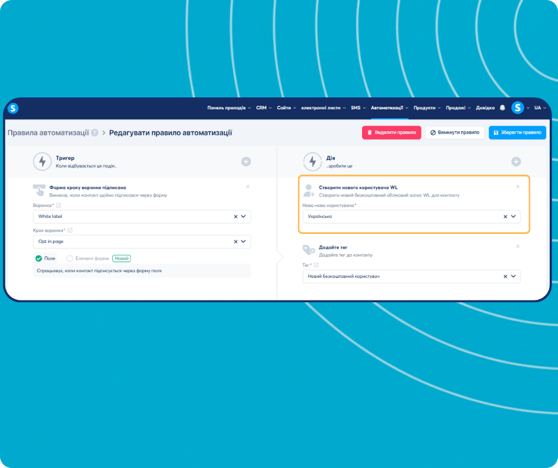Click the Редагувати правило автоматизації heading

click(x=170, y=133)
